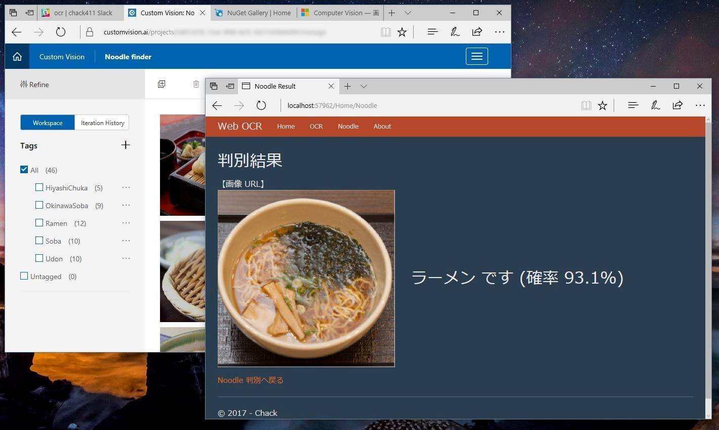Check the OkinawaSoba tag checkbox
Screen dimensions: 719x430
click(x=39, y=205)
